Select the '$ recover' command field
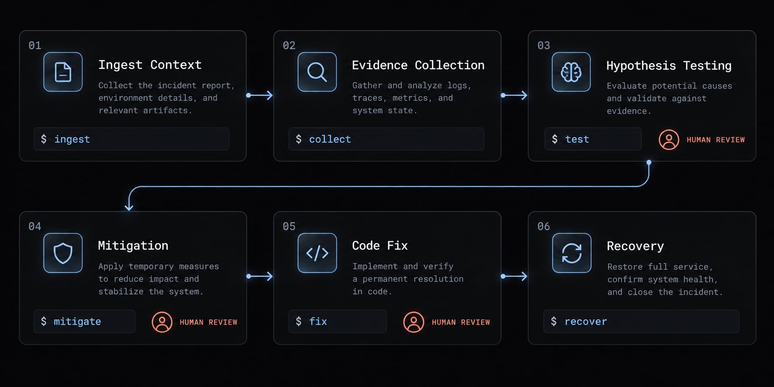This screenshot has width=774, height=387. point(641,322)
